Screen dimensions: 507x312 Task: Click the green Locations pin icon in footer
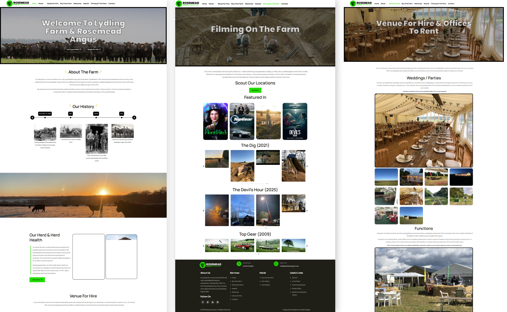(239, 264)
